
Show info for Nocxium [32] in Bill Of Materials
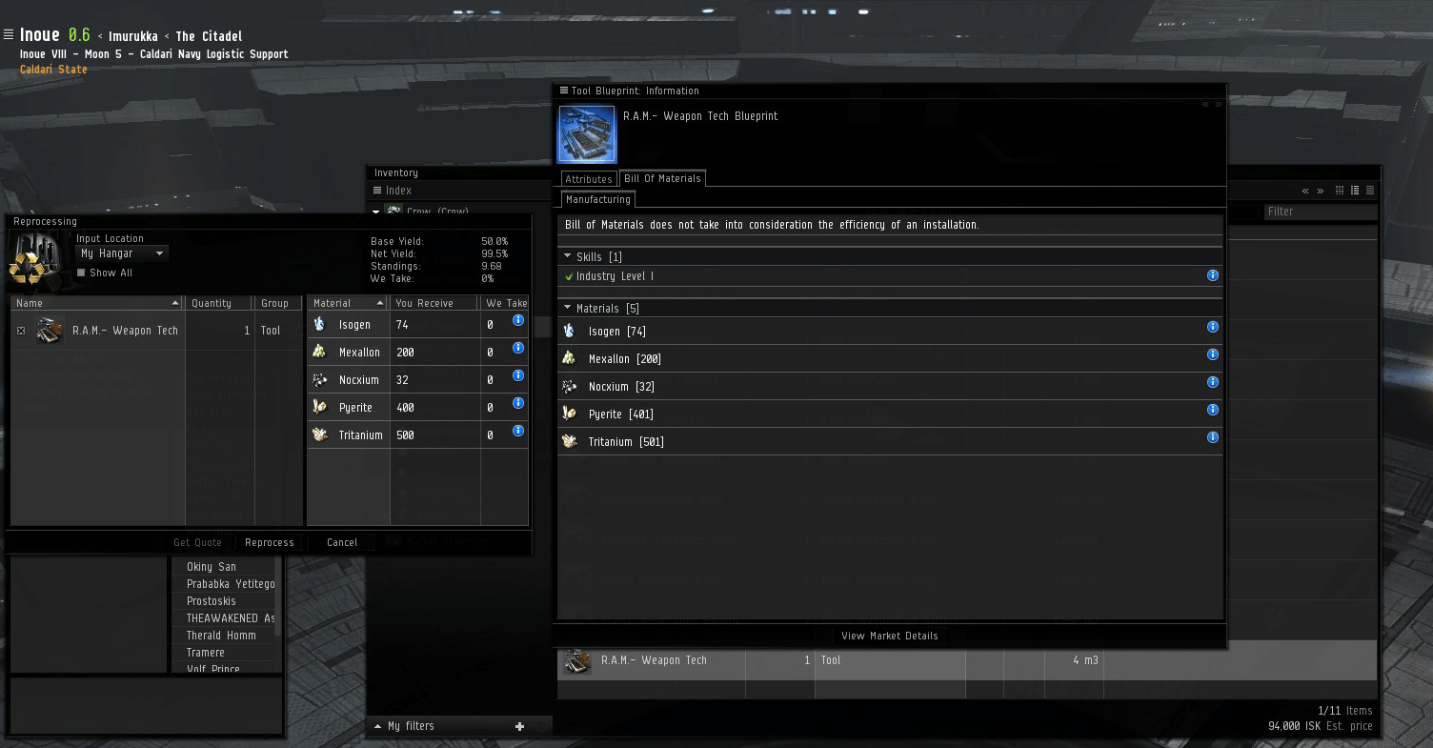click(1213, 382)
